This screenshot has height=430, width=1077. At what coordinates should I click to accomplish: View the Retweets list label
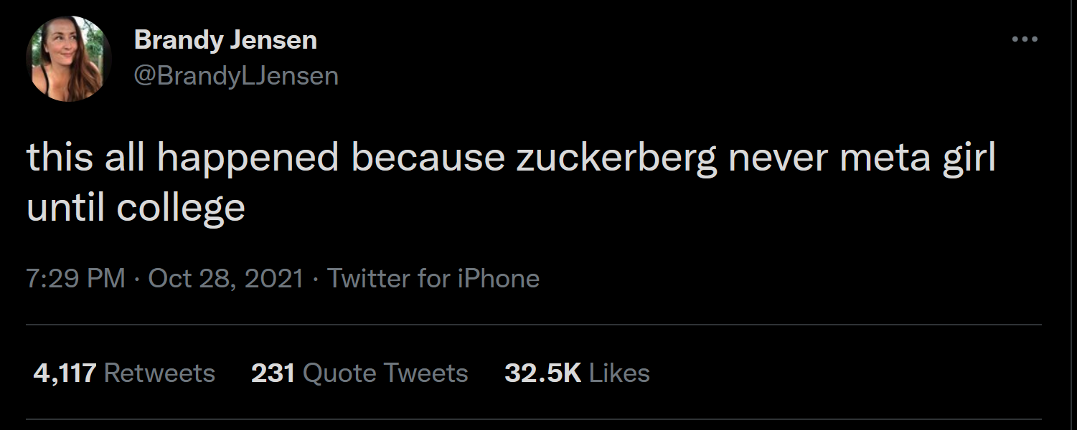click(x=159, y=373)
